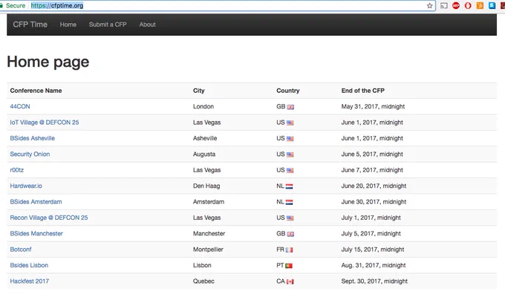The image size is (505, 294).
Task: Open the BSides Amsterdam link
Action: [36, 202]
